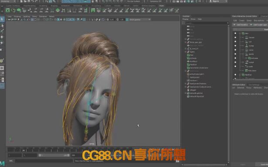Click the nucleus1 node icon in Outliner

click(188, 80)
